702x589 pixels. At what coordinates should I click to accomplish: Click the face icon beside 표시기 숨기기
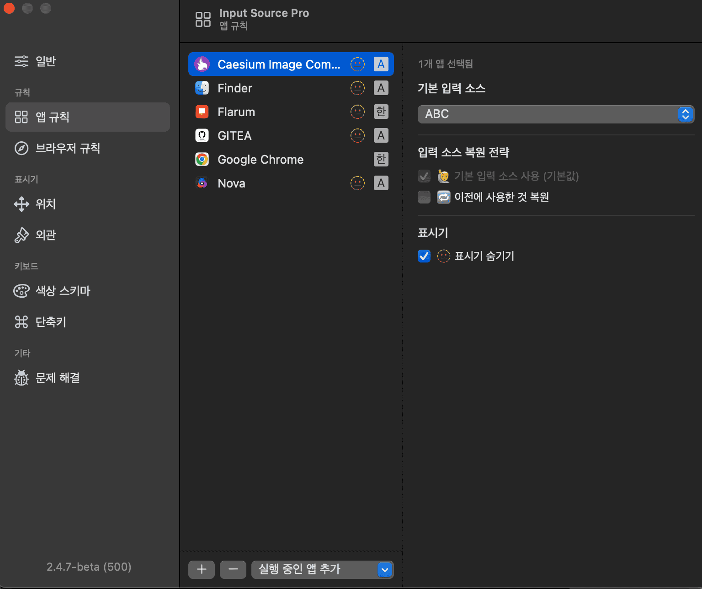[x=443, y=256]
